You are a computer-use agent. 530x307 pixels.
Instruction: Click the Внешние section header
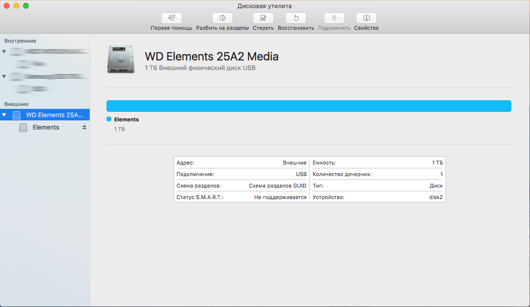coord(16,104)
